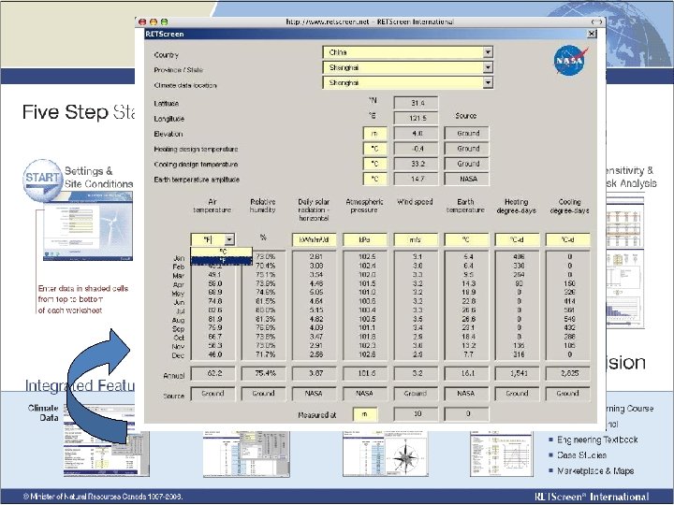
Task: Click the annual heating degree-days 1,541
Action: [x=518, y=373]
